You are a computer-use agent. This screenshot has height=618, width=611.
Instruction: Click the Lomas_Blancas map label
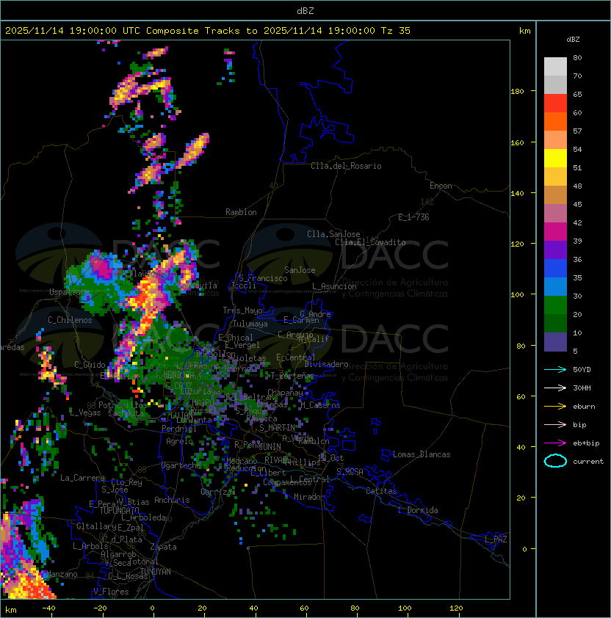422,454
